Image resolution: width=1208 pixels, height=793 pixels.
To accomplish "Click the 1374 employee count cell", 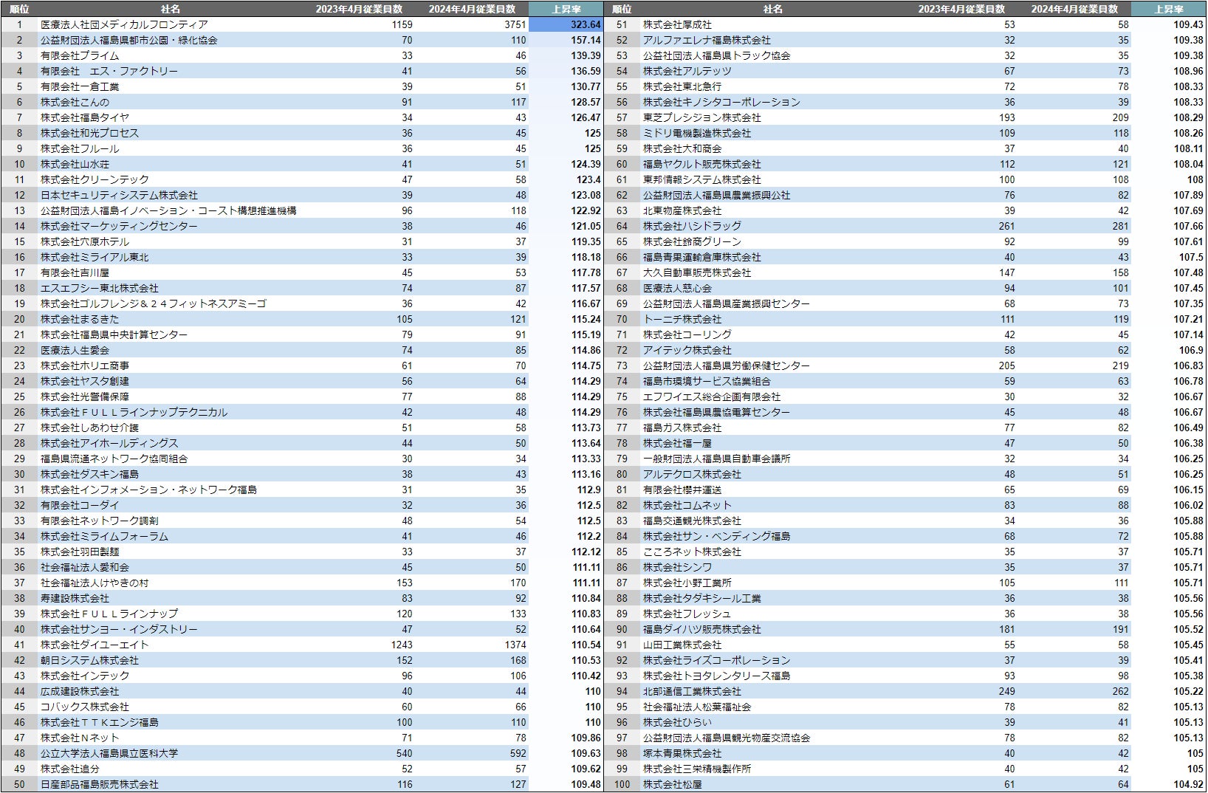I will click(515, 645).
